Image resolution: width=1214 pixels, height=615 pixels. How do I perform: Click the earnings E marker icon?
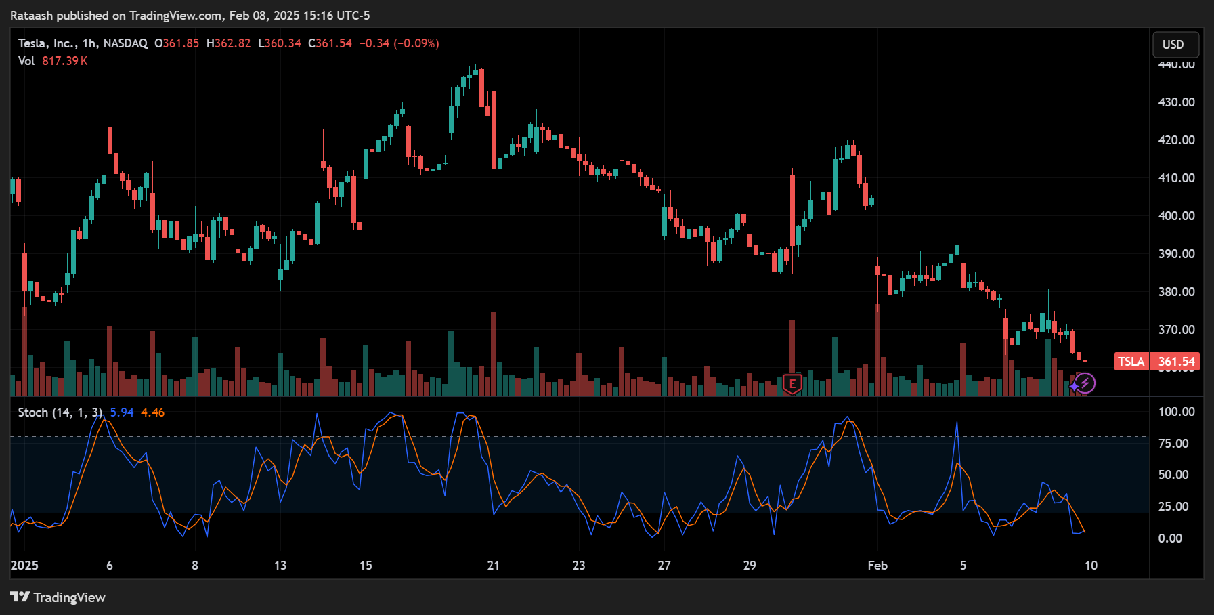coord(792,383)
